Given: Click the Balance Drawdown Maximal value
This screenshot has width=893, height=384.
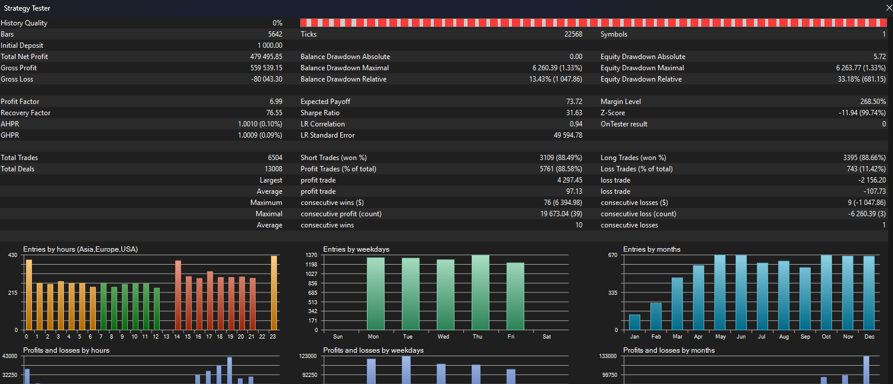Looking at the screenshot, I should 556,67.
